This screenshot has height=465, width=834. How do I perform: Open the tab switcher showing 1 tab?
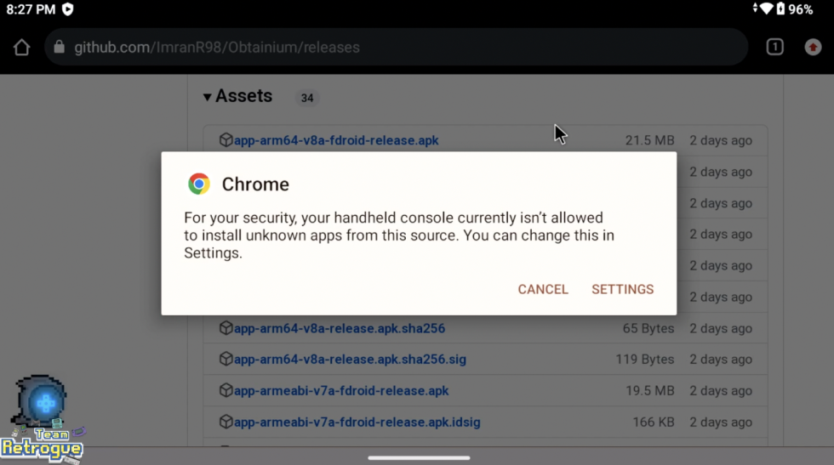click(774, 48)
